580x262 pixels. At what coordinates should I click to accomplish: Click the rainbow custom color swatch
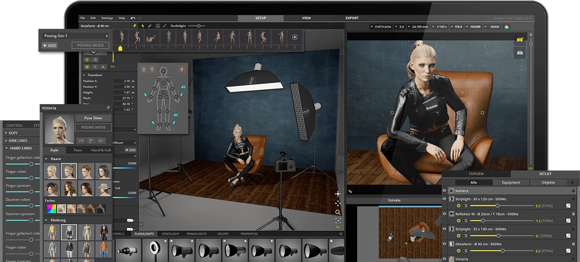click(x=51, y=208)
